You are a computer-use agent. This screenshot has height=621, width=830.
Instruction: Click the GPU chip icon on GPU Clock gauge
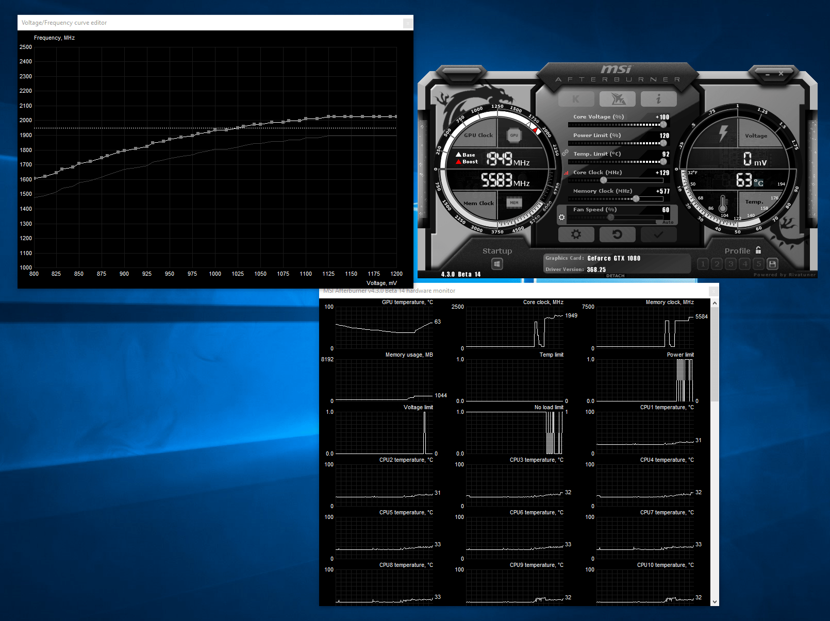(x=513, y=135)
